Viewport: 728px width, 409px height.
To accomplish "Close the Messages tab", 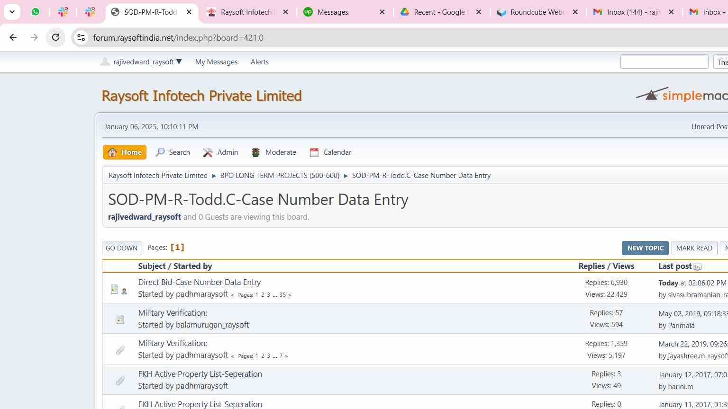I will click(x=382, y=12).
